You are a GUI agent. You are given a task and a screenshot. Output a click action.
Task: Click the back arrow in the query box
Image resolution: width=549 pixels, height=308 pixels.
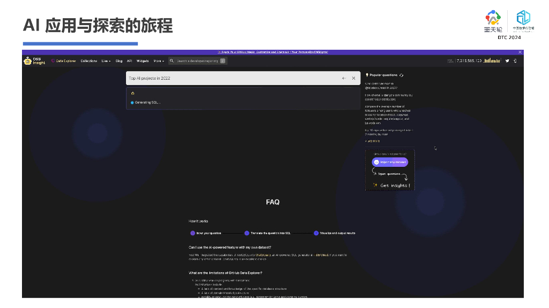pos(344,78)
